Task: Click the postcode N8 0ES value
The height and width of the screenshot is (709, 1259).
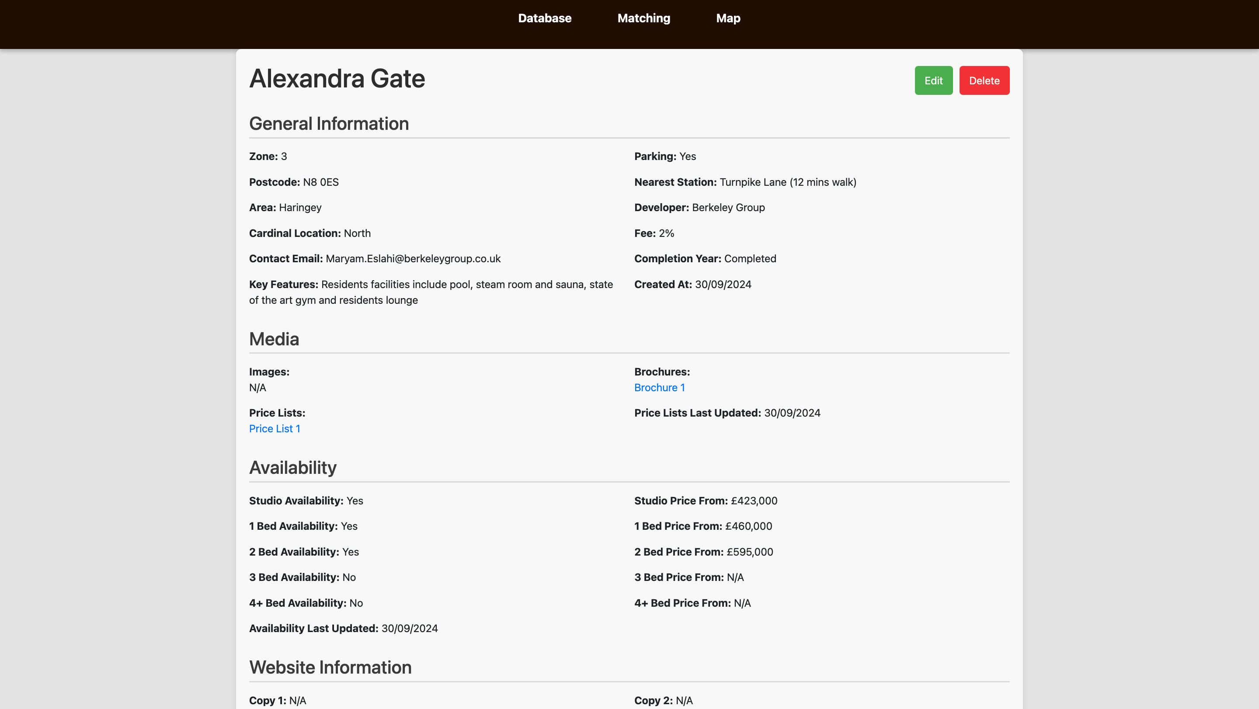Action: (320, 182)
